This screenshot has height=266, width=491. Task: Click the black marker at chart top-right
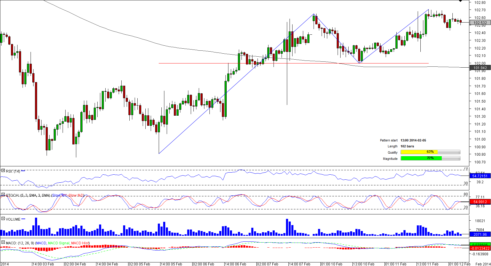click(460, 1)
